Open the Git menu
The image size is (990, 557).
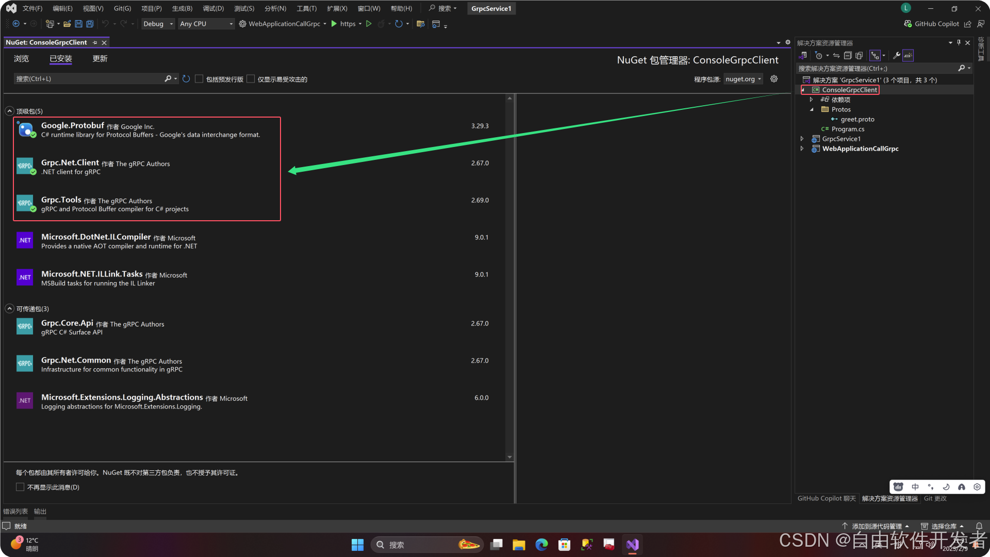click(122, 8)
